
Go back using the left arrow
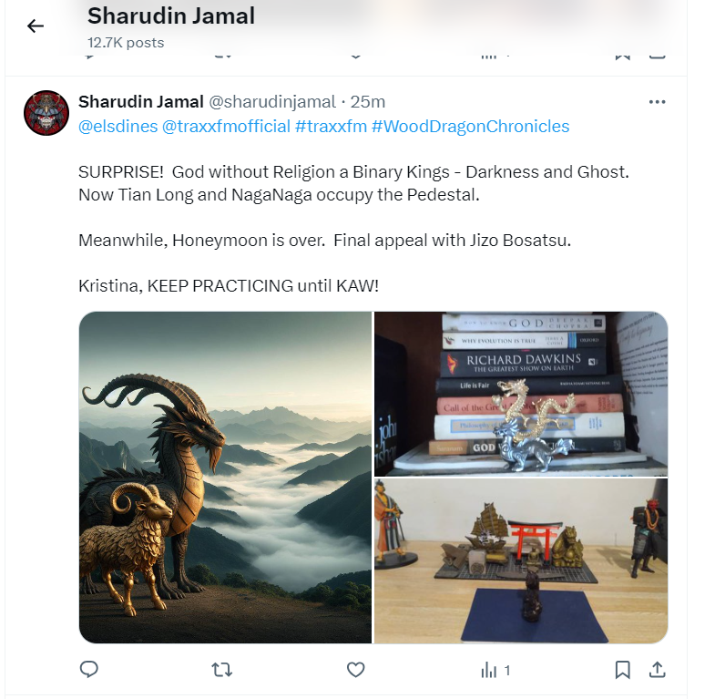36,26
